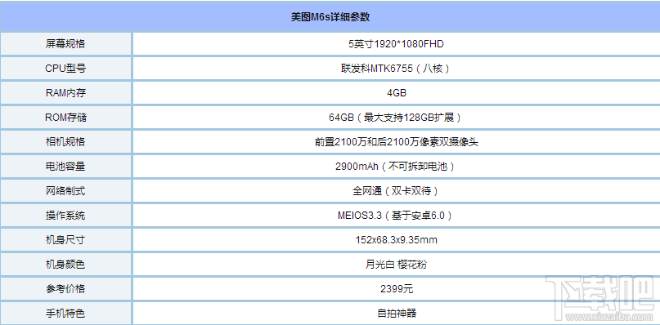Click the value 152x68.3x9.35mm

tap(397, 239)
